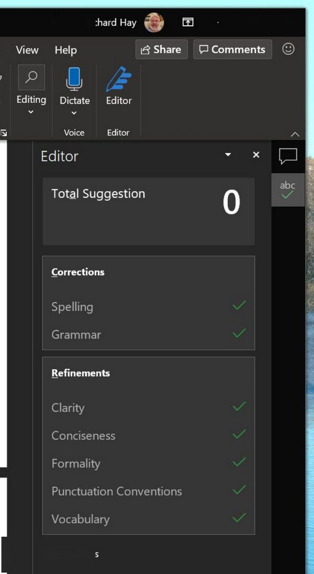Close the Editor pane
This screenshot has height=574, width=314.
pos(256,155)
